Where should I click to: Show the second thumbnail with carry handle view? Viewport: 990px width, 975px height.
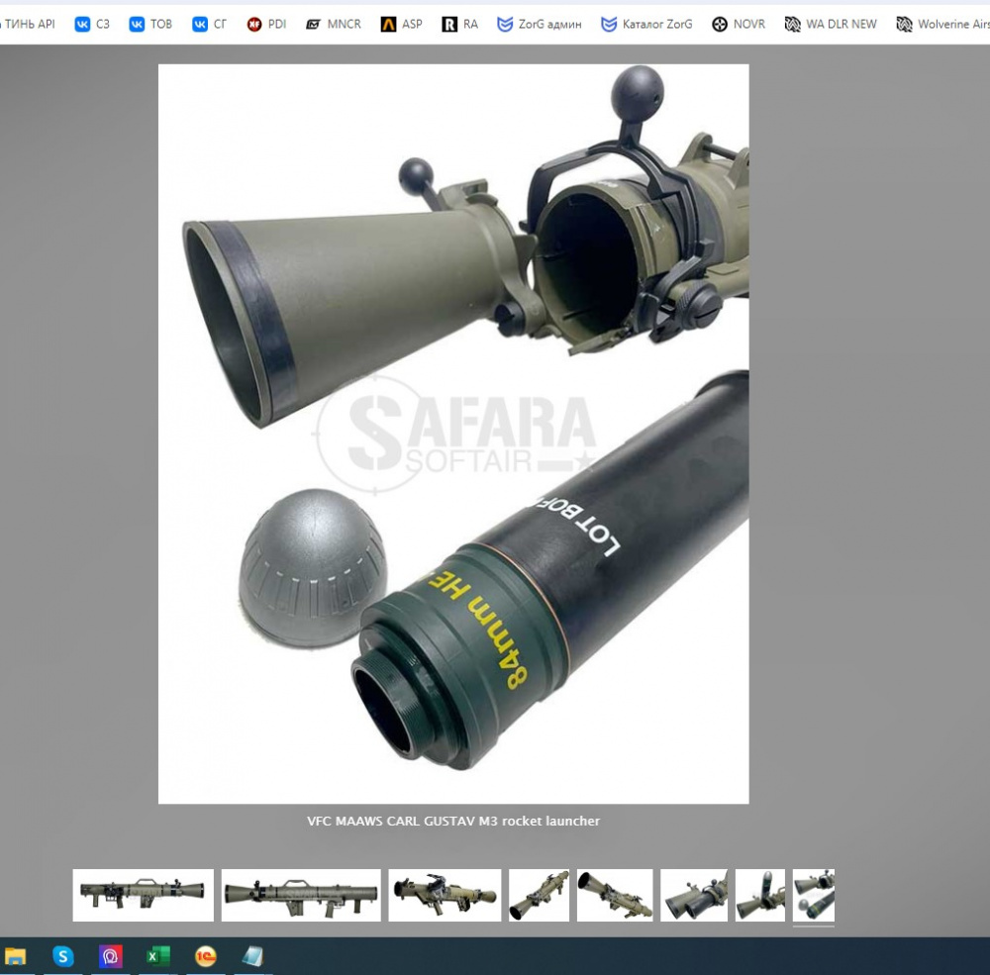tap(301, 895)
